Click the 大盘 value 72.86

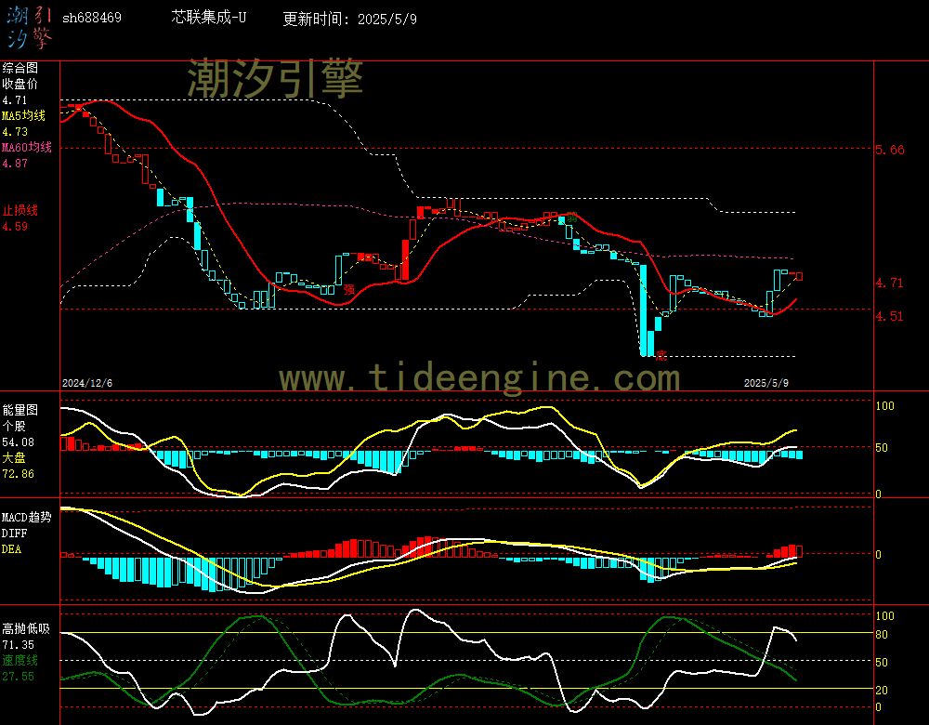(x=18, y=474)
